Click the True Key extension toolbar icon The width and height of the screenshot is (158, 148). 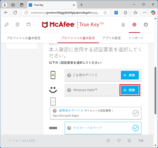pos(116,13)
